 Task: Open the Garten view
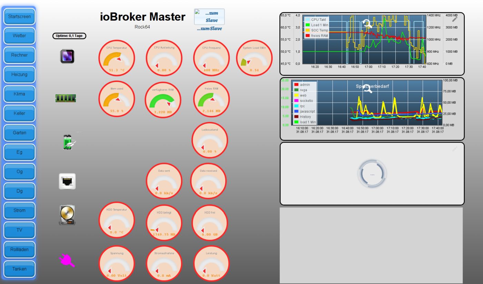click(19, 133)
